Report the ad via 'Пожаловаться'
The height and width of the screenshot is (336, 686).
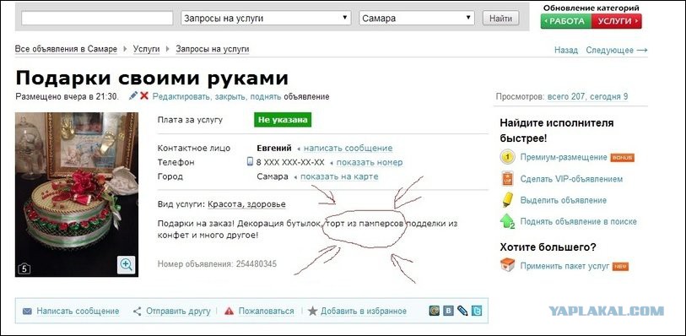[266, 312]
